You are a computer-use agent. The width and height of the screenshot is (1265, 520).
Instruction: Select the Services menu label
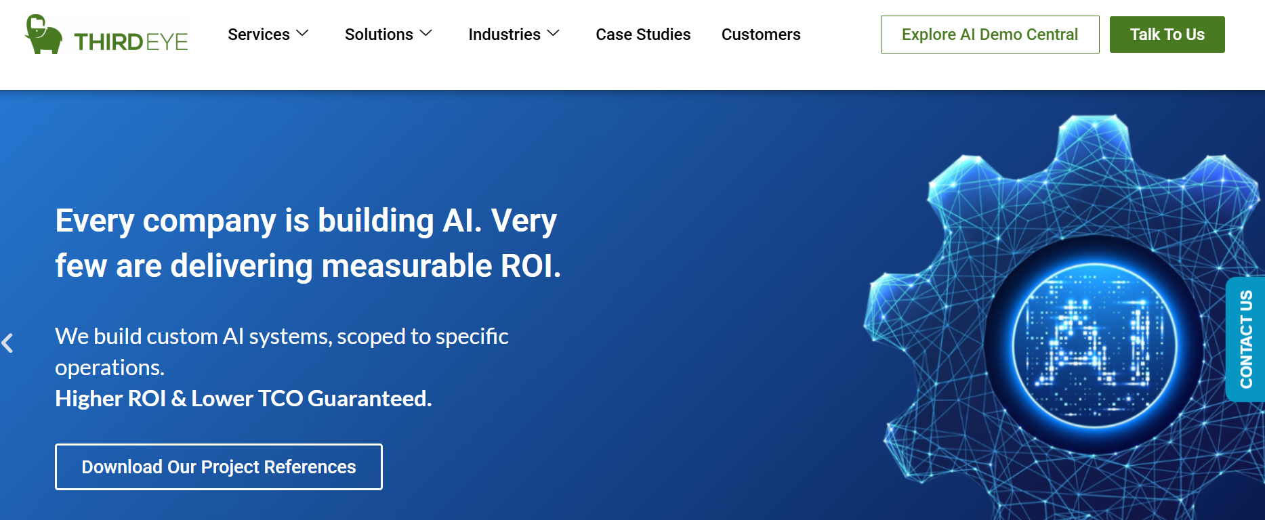259,35
